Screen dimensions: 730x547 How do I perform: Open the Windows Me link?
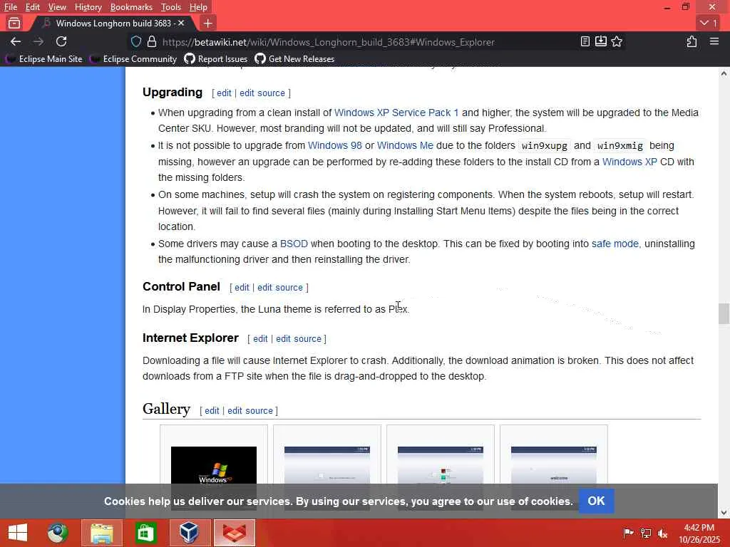point(405,145)
